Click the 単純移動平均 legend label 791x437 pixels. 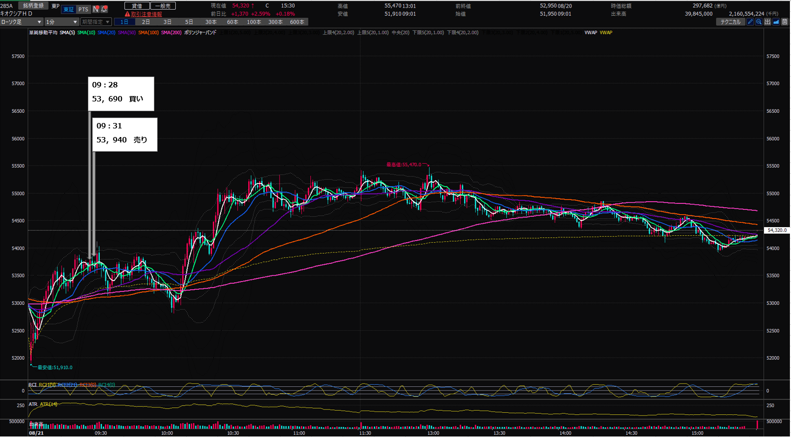43,32
